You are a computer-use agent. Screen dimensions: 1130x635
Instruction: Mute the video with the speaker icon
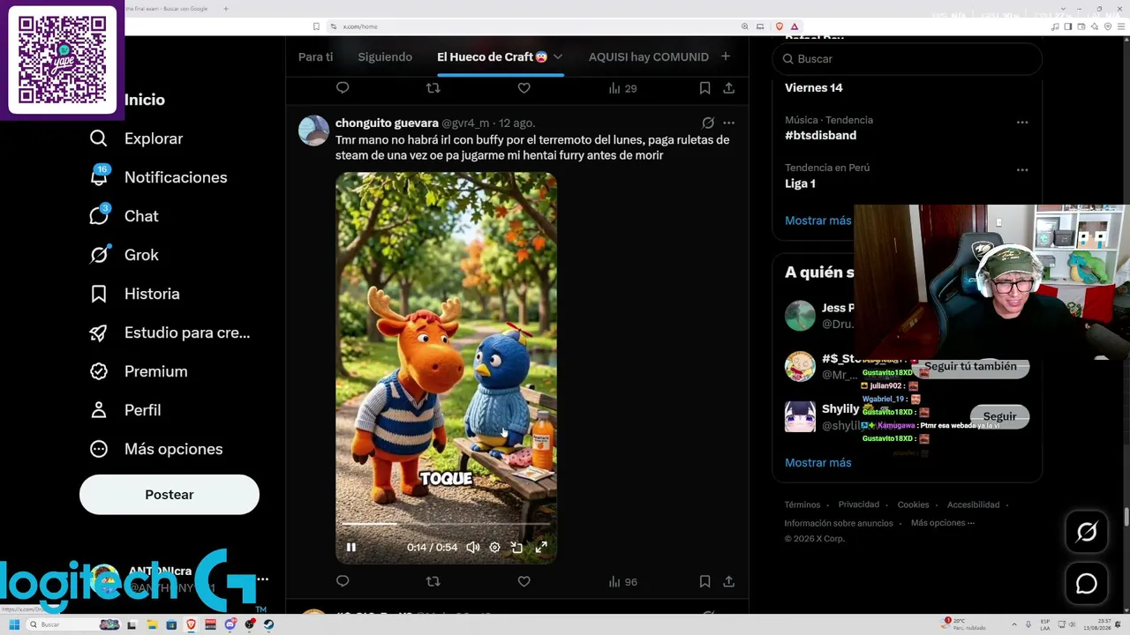click(x=472, y=547)
